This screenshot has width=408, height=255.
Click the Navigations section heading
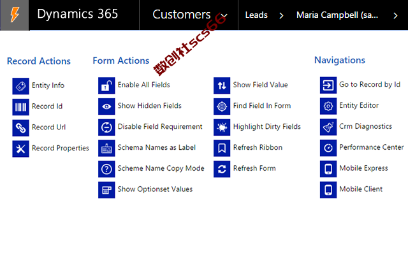pyautogui.click(x=340, y=60)
